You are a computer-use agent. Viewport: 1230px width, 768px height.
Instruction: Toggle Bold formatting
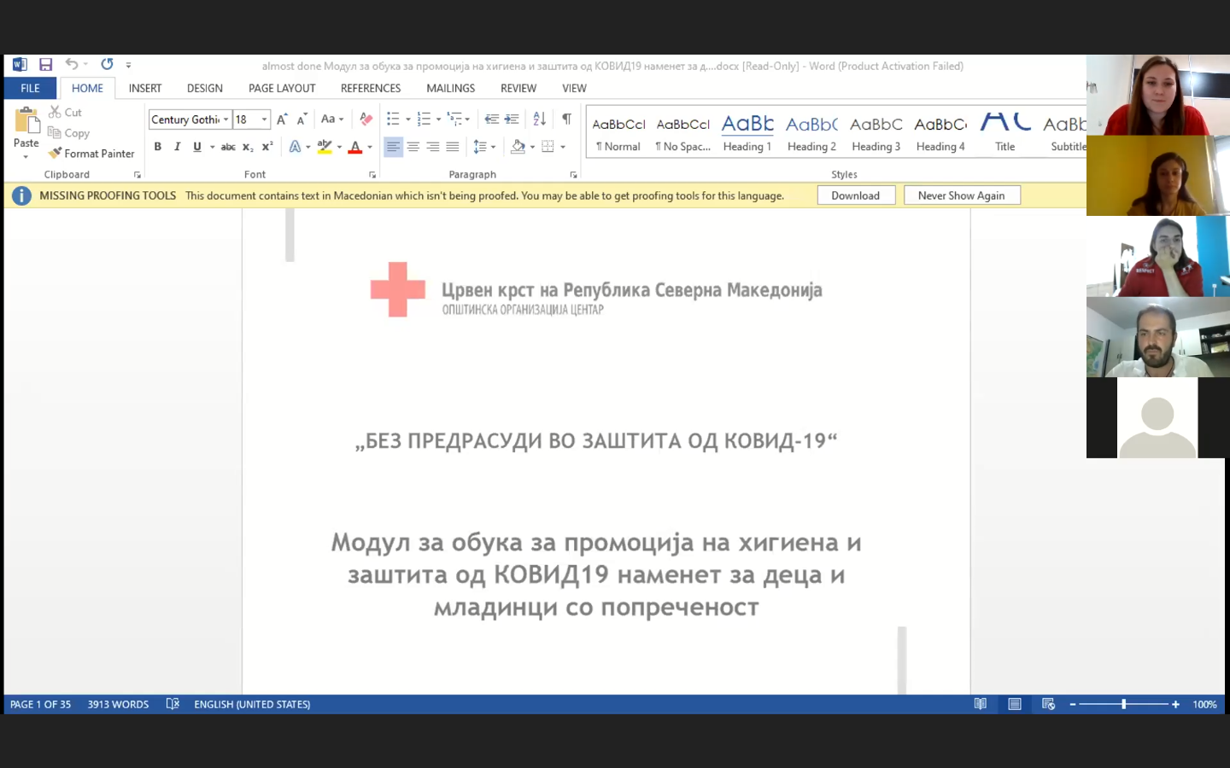click(158, 147)
